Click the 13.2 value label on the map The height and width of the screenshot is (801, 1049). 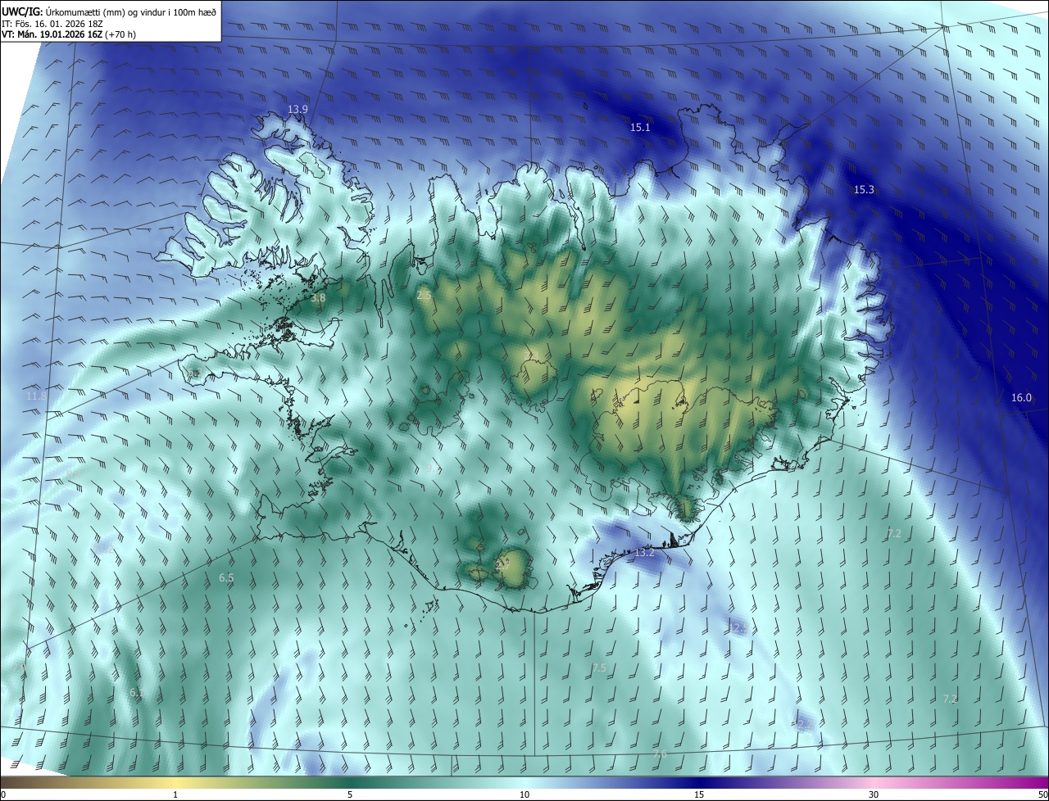coord(645,553)
